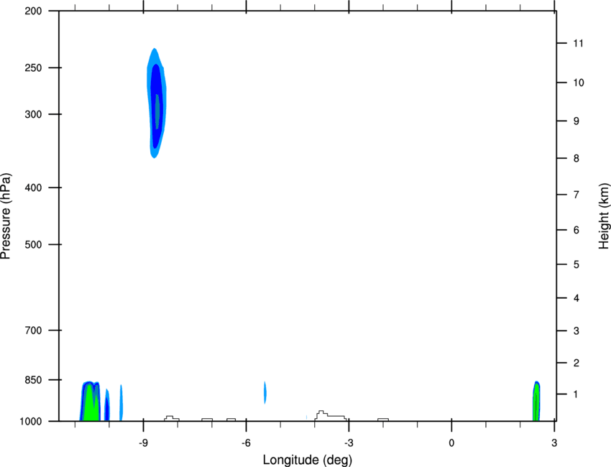Image resolution: width=611 pixels, height=467 pixels.
Task: Click the 10 km height label
Action: point(578,83)
